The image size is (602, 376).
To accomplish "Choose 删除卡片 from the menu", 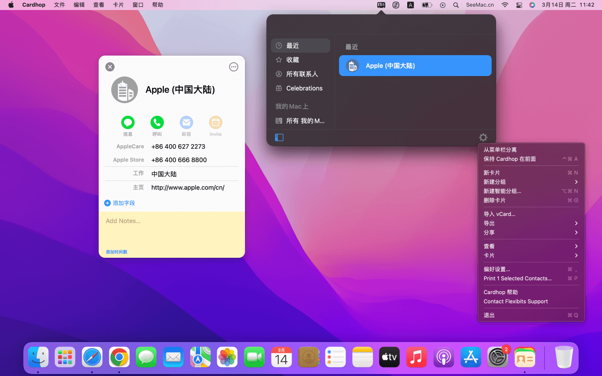I will pyautogui.click(x=531, y=200).
